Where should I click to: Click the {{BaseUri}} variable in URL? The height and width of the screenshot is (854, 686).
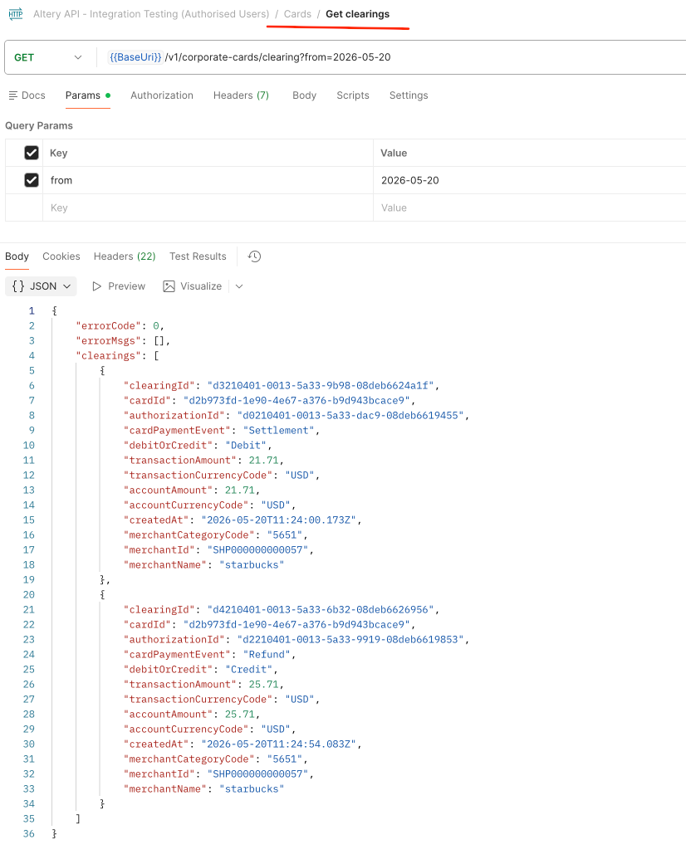tap(135, 57)
